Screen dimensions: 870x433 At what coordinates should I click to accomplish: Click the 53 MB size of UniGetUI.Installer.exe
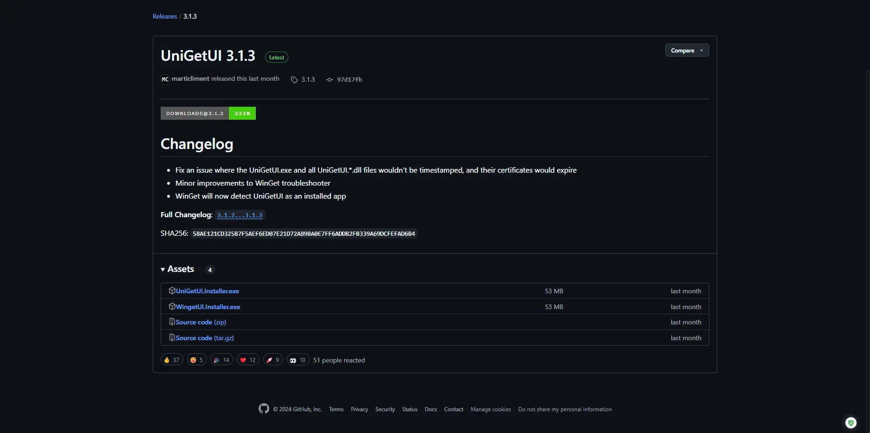coord(554,291)
